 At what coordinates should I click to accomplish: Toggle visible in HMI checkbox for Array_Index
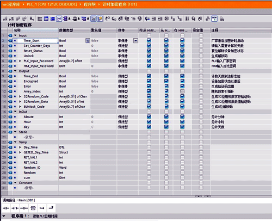click(182, 91)
